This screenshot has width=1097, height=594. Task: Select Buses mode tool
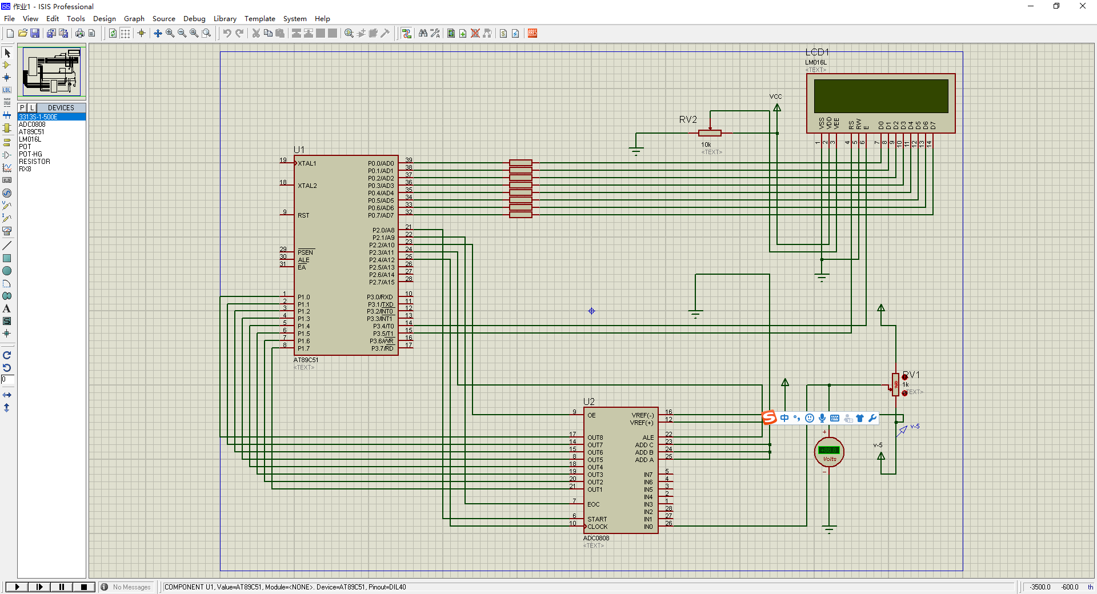7,115
